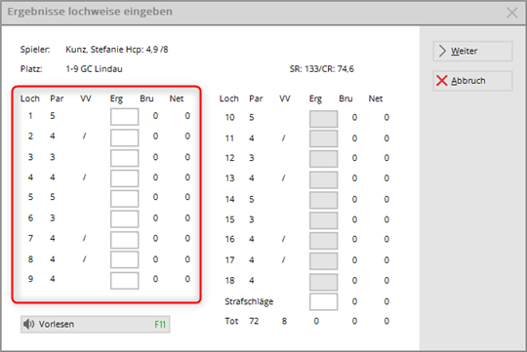The width and height of the screenshot is (527, 352).
Task: Click the red X Abbruch icon
Action: [442, 81]
